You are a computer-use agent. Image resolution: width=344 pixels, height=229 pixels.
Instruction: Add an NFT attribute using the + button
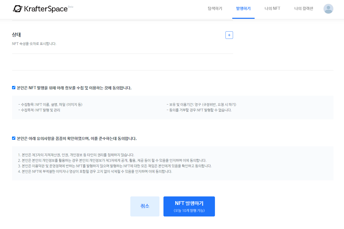229,35
